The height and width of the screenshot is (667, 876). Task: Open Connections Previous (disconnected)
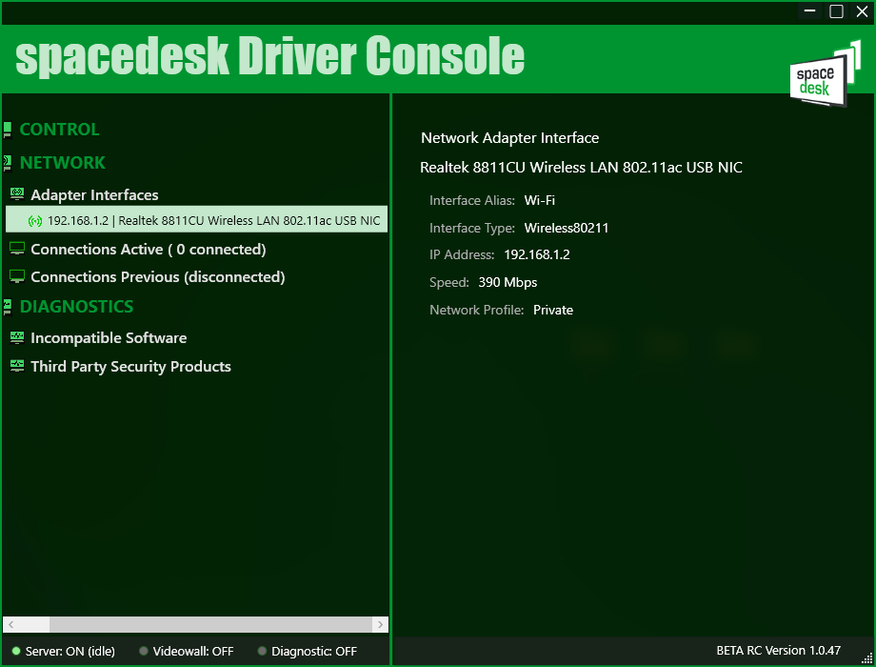click(157, 276)
